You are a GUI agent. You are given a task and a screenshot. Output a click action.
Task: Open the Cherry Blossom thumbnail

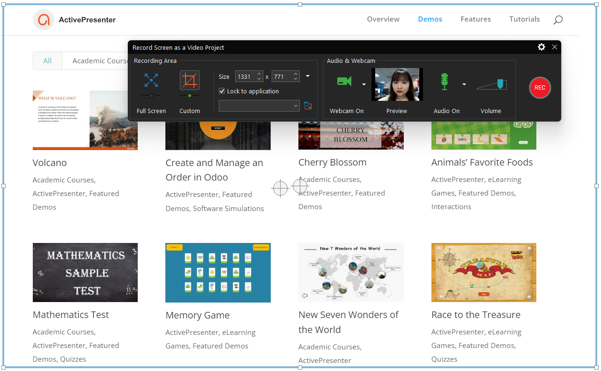pyautogui.click(x=351, y=136)
